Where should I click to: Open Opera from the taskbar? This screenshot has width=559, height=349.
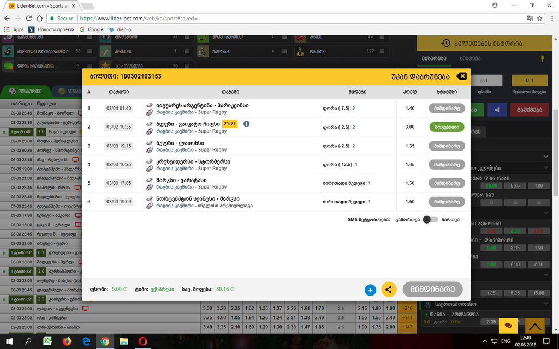tap(143, 341)
